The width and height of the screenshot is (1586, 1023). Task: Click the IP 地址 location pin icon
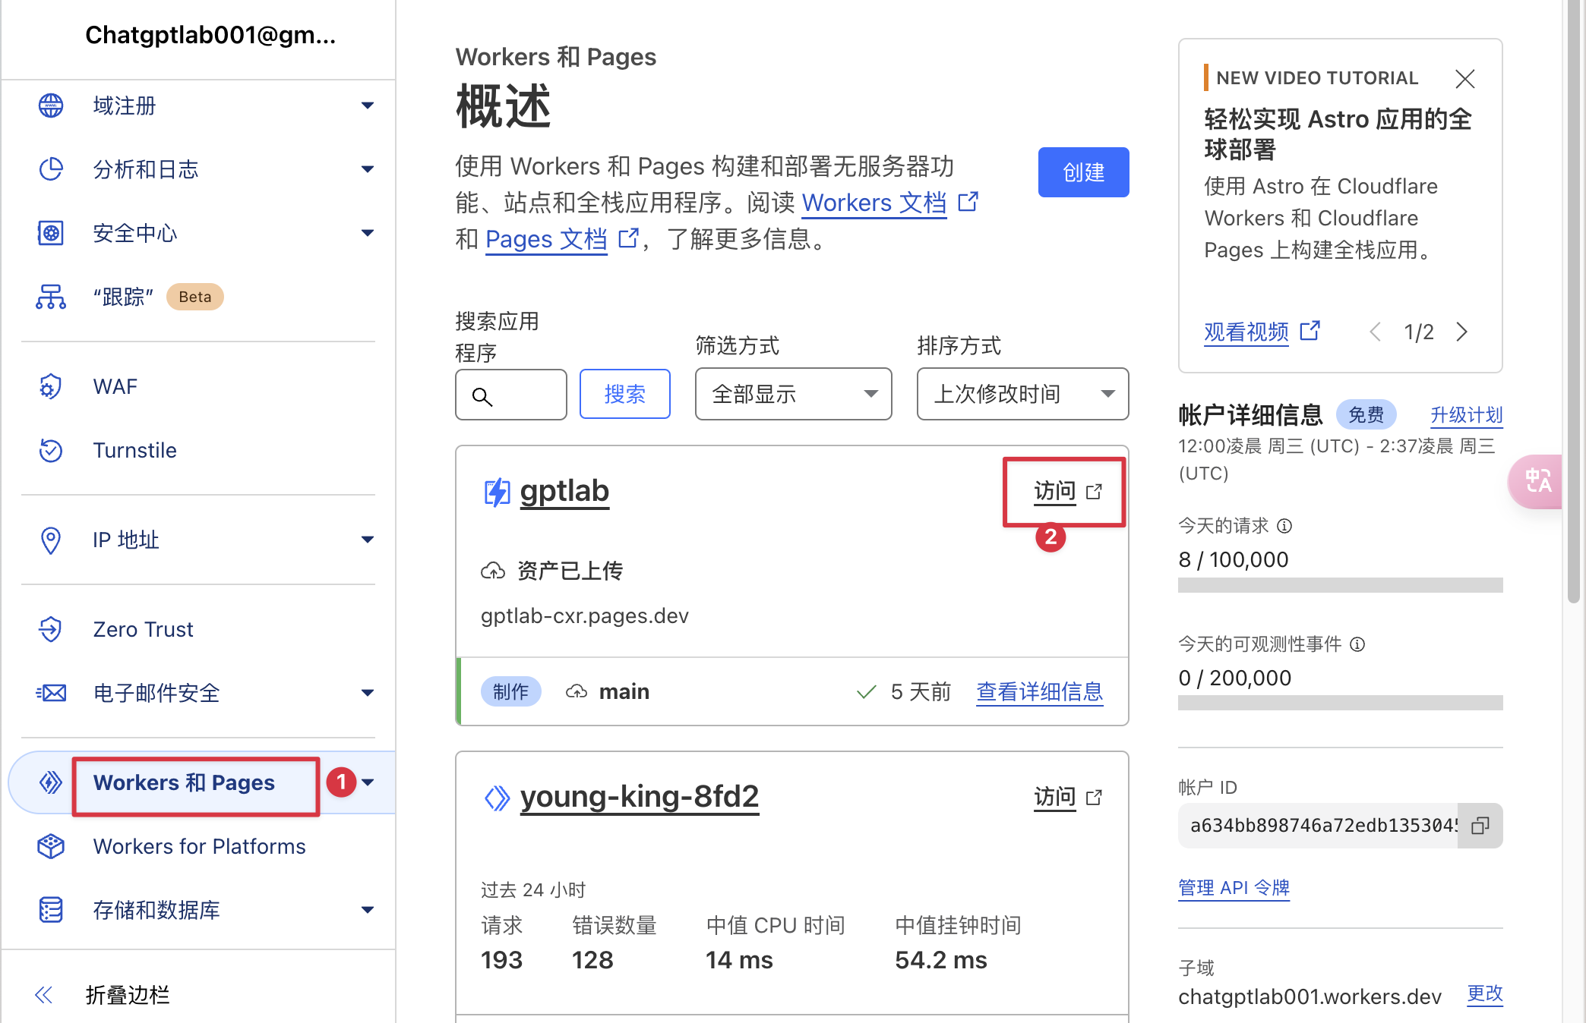pyautogui.click(x=51, y=540)
